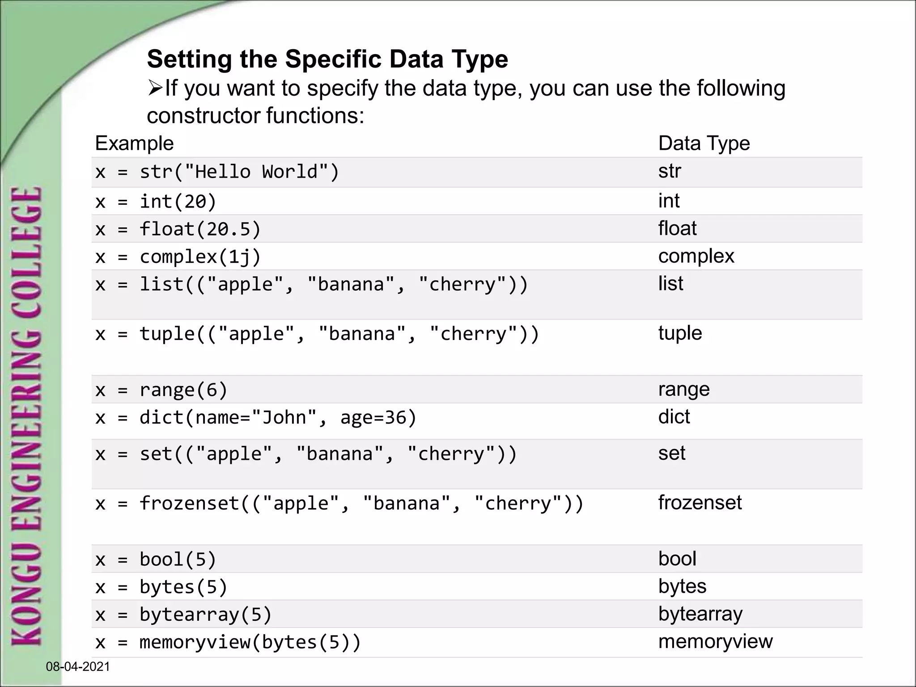Click the set data type label
The width and height of the screenshot is (916, 687).
click(x=672, y=454)
